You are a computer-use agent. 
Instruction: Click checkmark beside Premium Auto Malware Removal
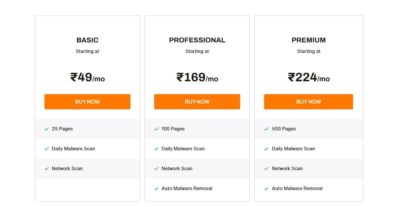(x=266, y=189)
